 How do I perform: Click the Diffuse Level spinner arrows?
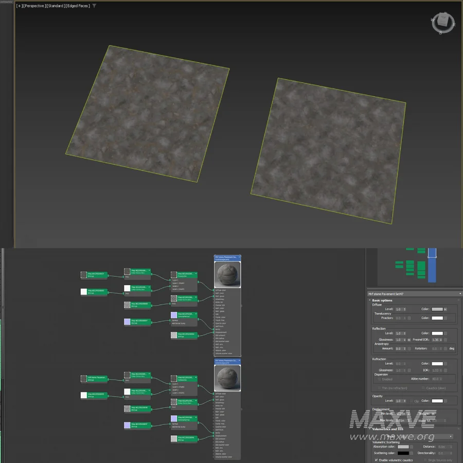click(x=404, y=309)
